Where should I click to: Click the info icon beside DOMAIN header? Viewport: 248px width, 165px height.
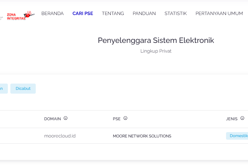(66, 118)
